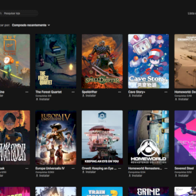Screen dimensions: 196x196
Task: Click the 'Lista' view option
Action: [192, 13]
